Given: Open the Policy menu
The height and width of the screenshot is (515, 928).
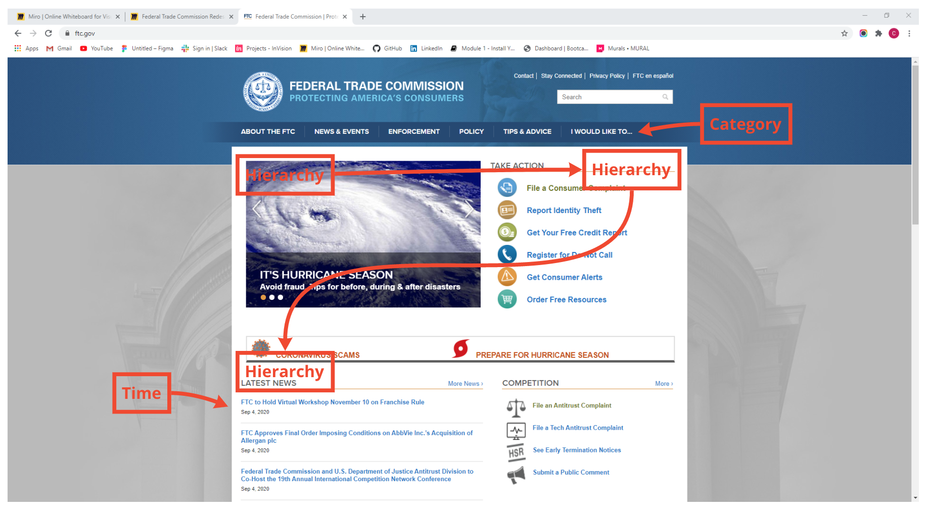Looking at the screenshot, I should [x=472, y=131].
